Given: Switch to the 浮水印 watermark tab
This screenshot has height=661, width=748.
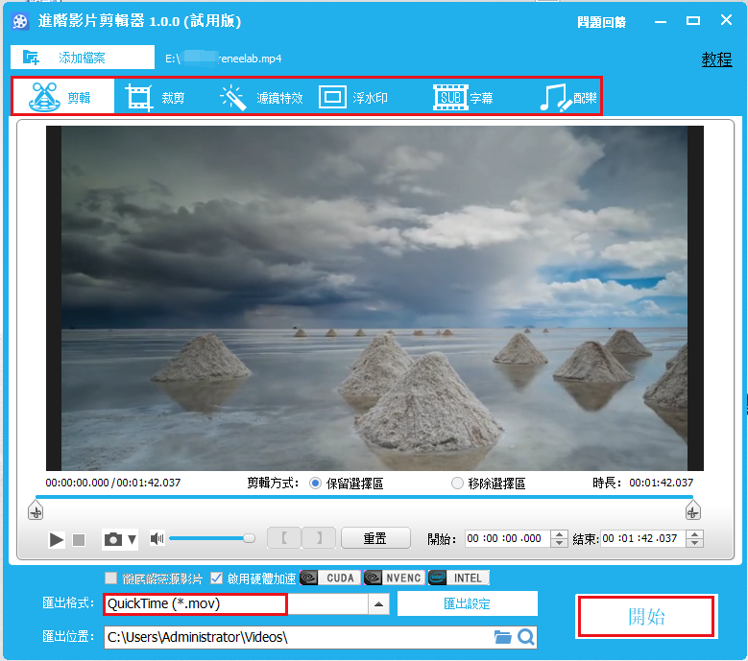Looking at the screenshot, I should click(x=353, y=97).
